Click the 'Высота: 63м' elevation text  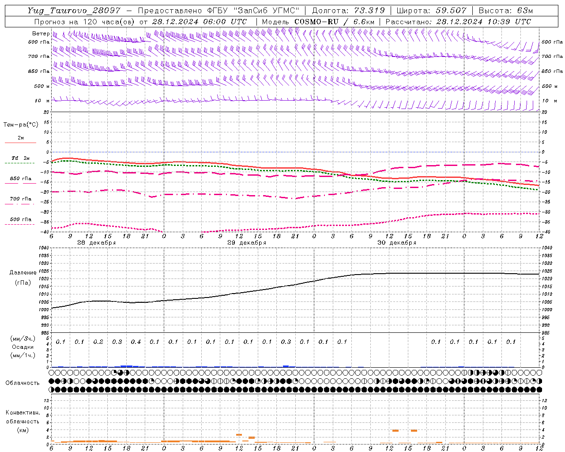(505, 11)
